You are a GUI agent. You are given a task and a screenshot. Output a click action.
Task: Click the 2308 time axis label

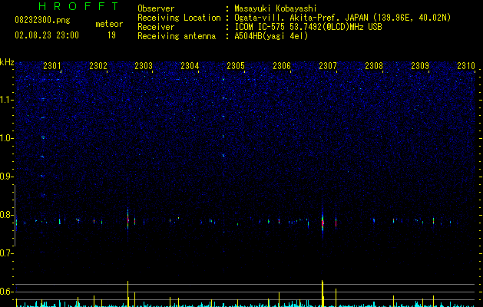pos(374,66)
